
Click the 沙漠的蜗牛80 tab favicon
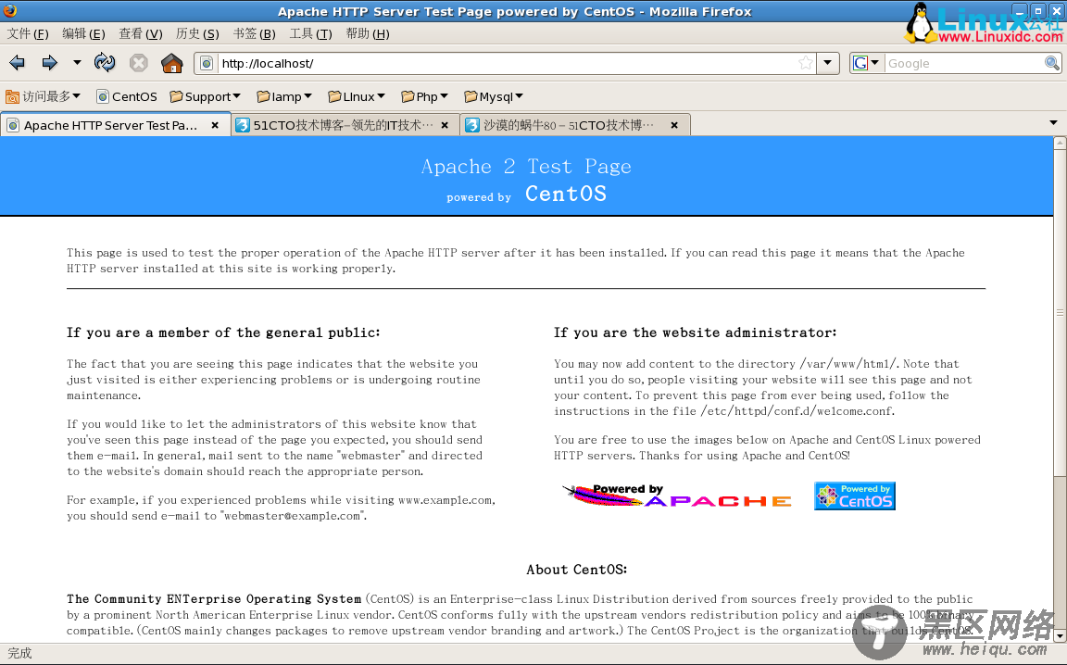[x=472, y=125]
